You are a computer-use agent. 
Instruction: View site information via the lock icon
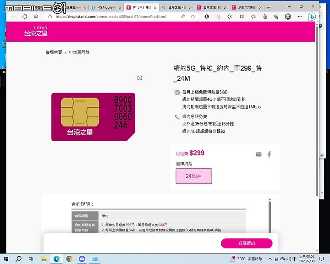click(50, 16)
